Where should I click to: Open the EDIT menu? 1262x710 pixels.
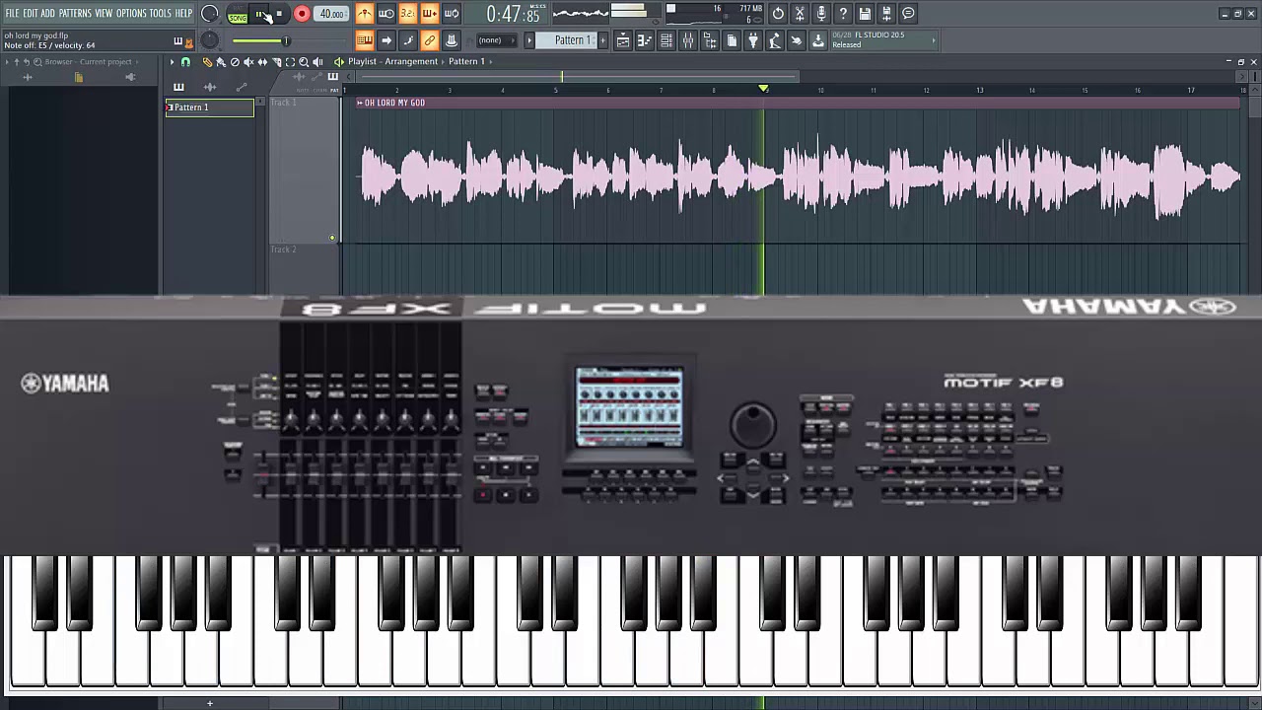31,13
